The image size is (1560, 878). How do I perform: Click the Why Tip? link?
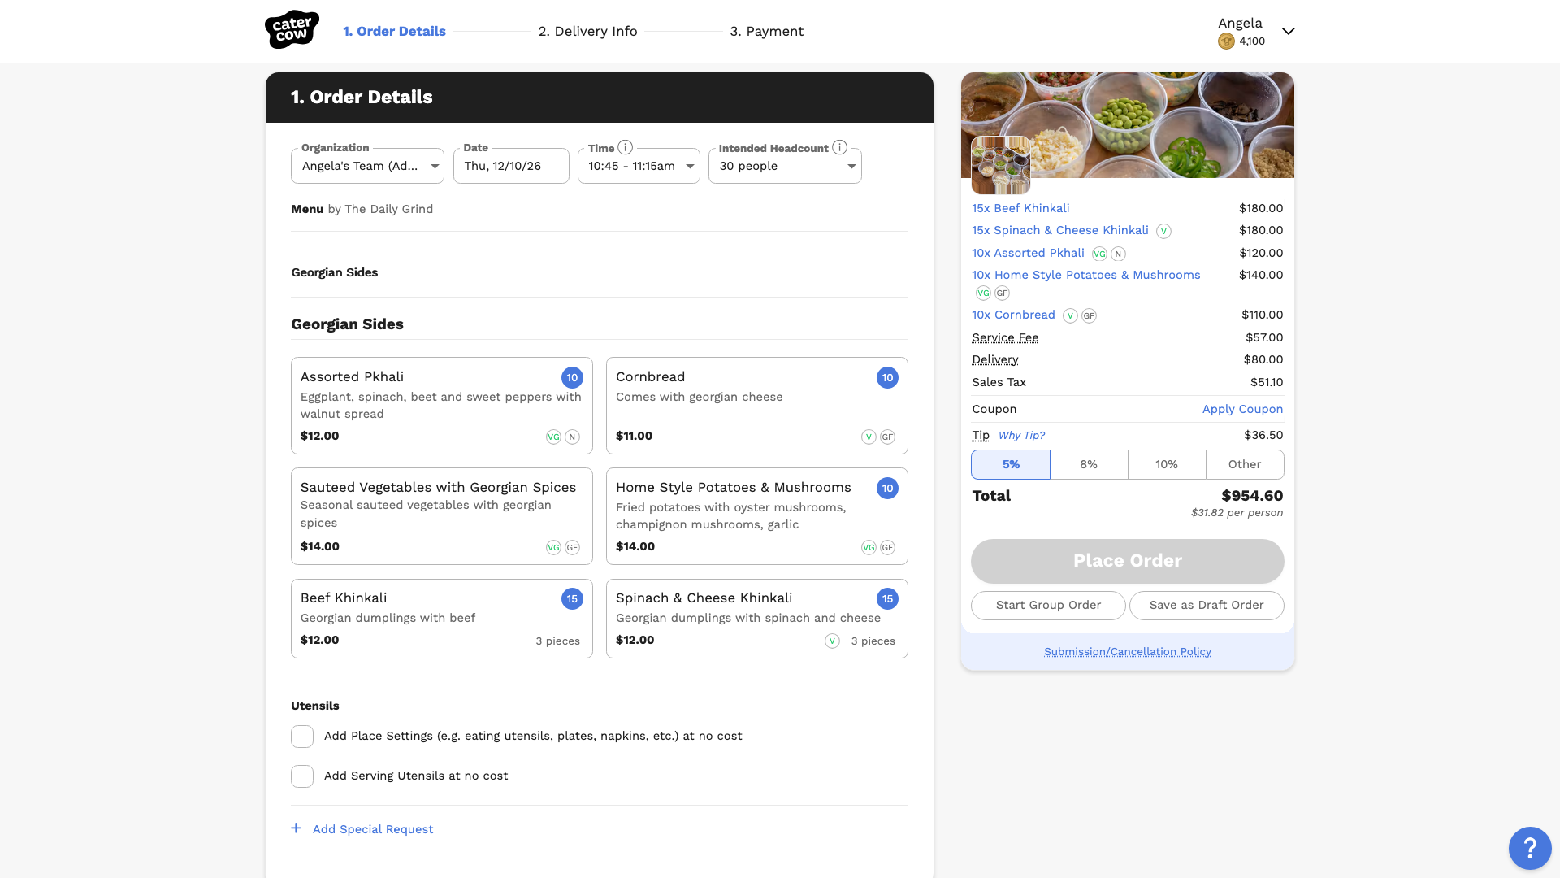[1021, 435]
